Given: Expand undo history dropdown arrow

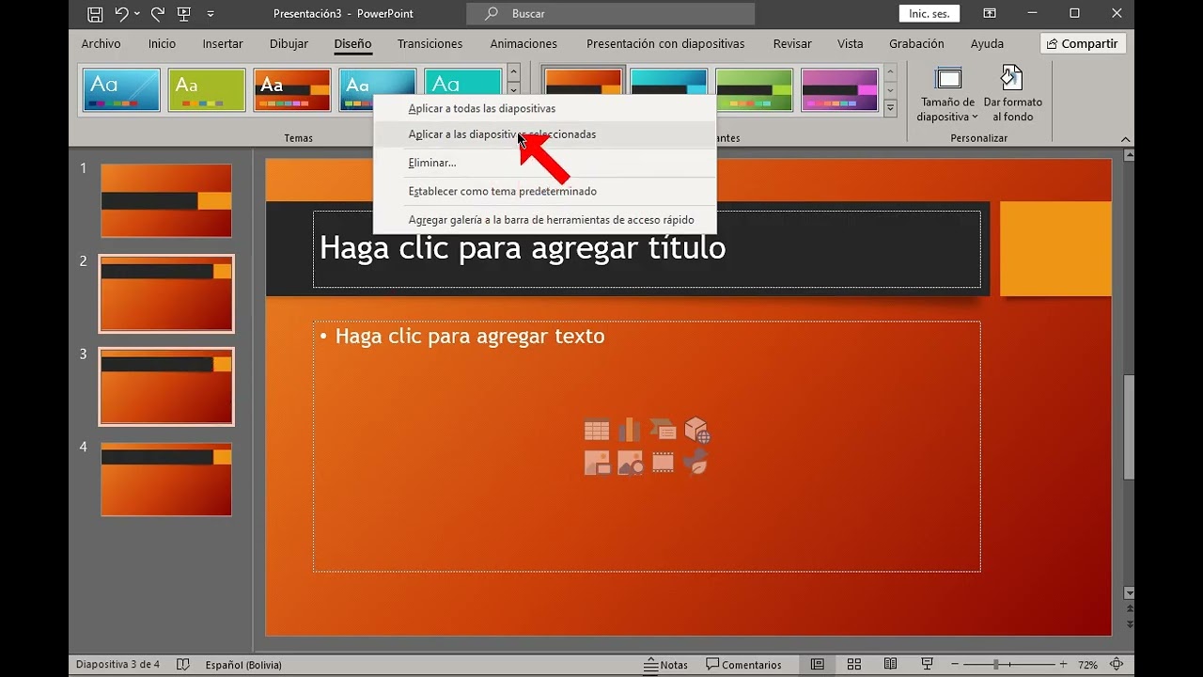Looking at the screenshot, I should (137, 14).
